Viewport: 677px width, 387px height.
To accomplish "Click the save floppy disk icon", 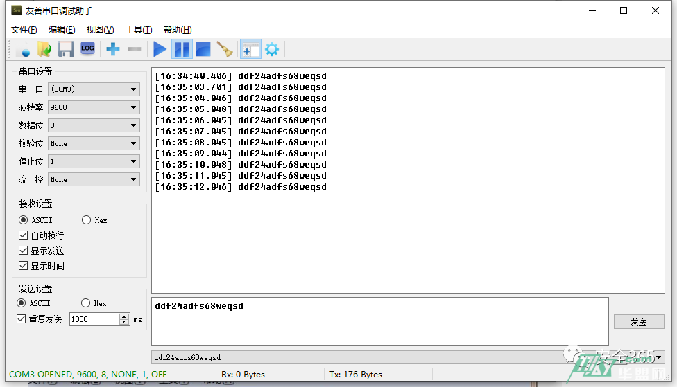I will pyautogui.click(x=65, y=49).
